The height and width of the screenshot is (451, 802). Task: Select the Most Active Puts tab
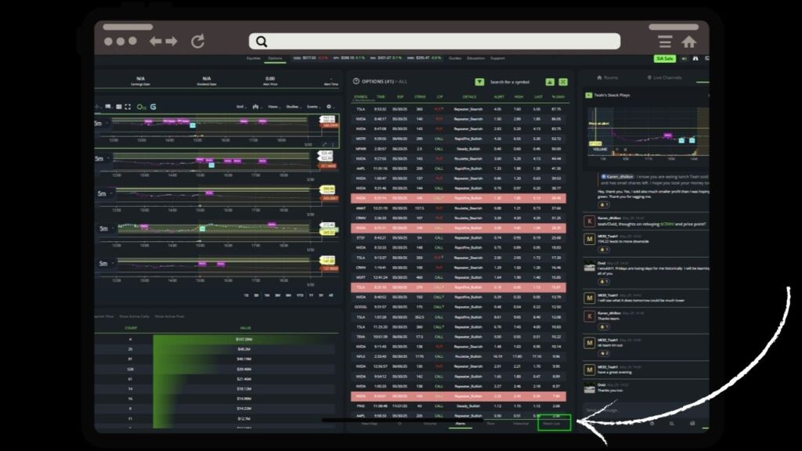pyautogui.click(x=169, y=316)
